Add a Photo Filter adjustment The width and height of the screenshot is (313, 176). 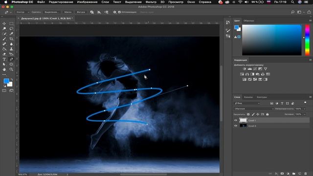click(x=258, y=74)
